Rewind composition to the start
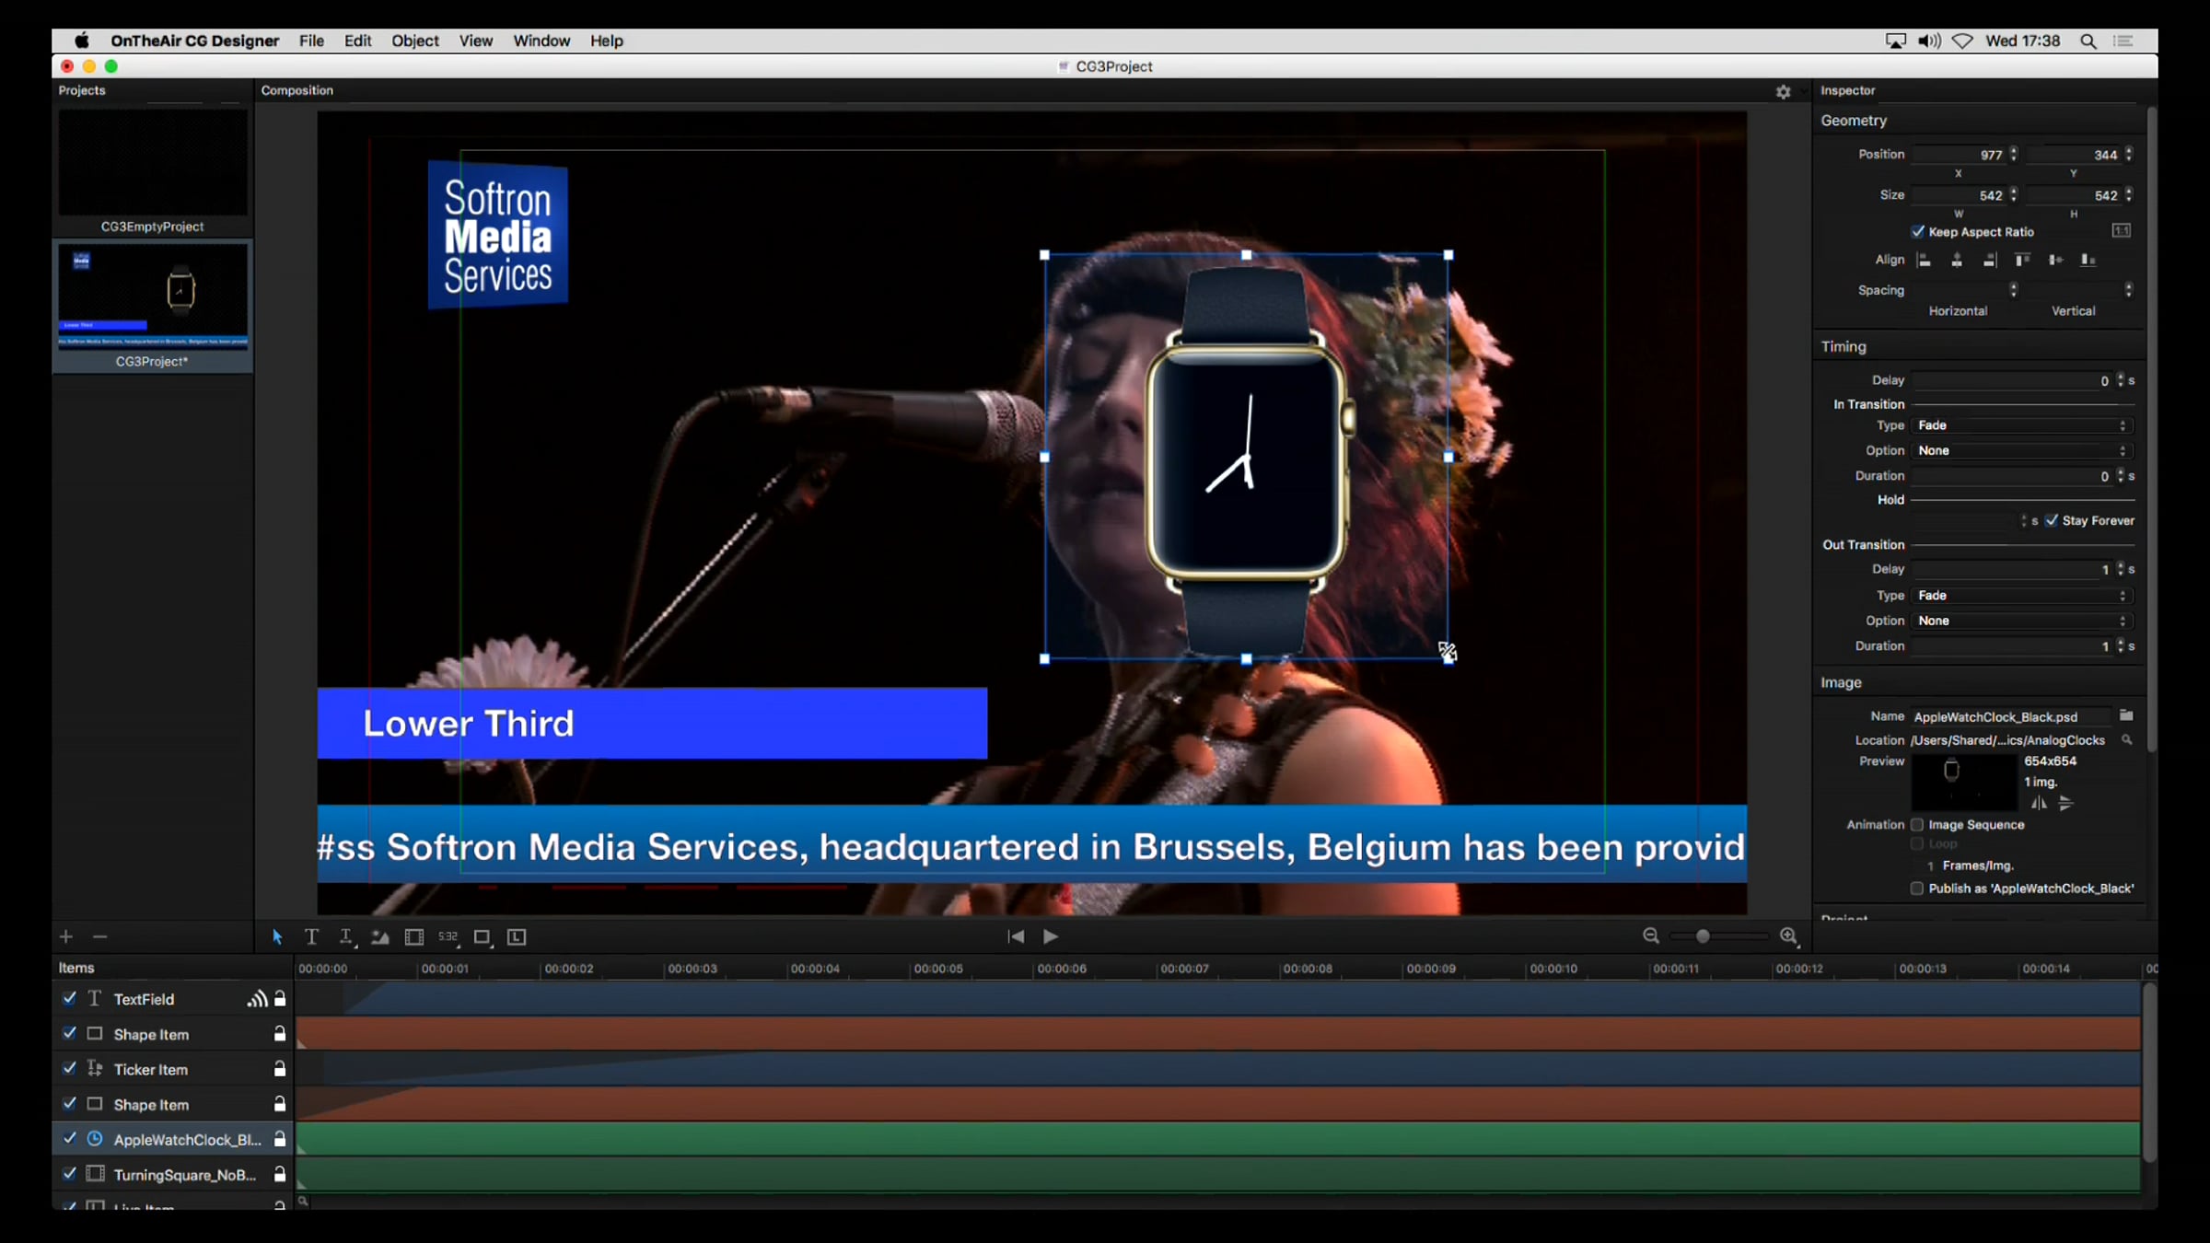 tap(1016, 936)
